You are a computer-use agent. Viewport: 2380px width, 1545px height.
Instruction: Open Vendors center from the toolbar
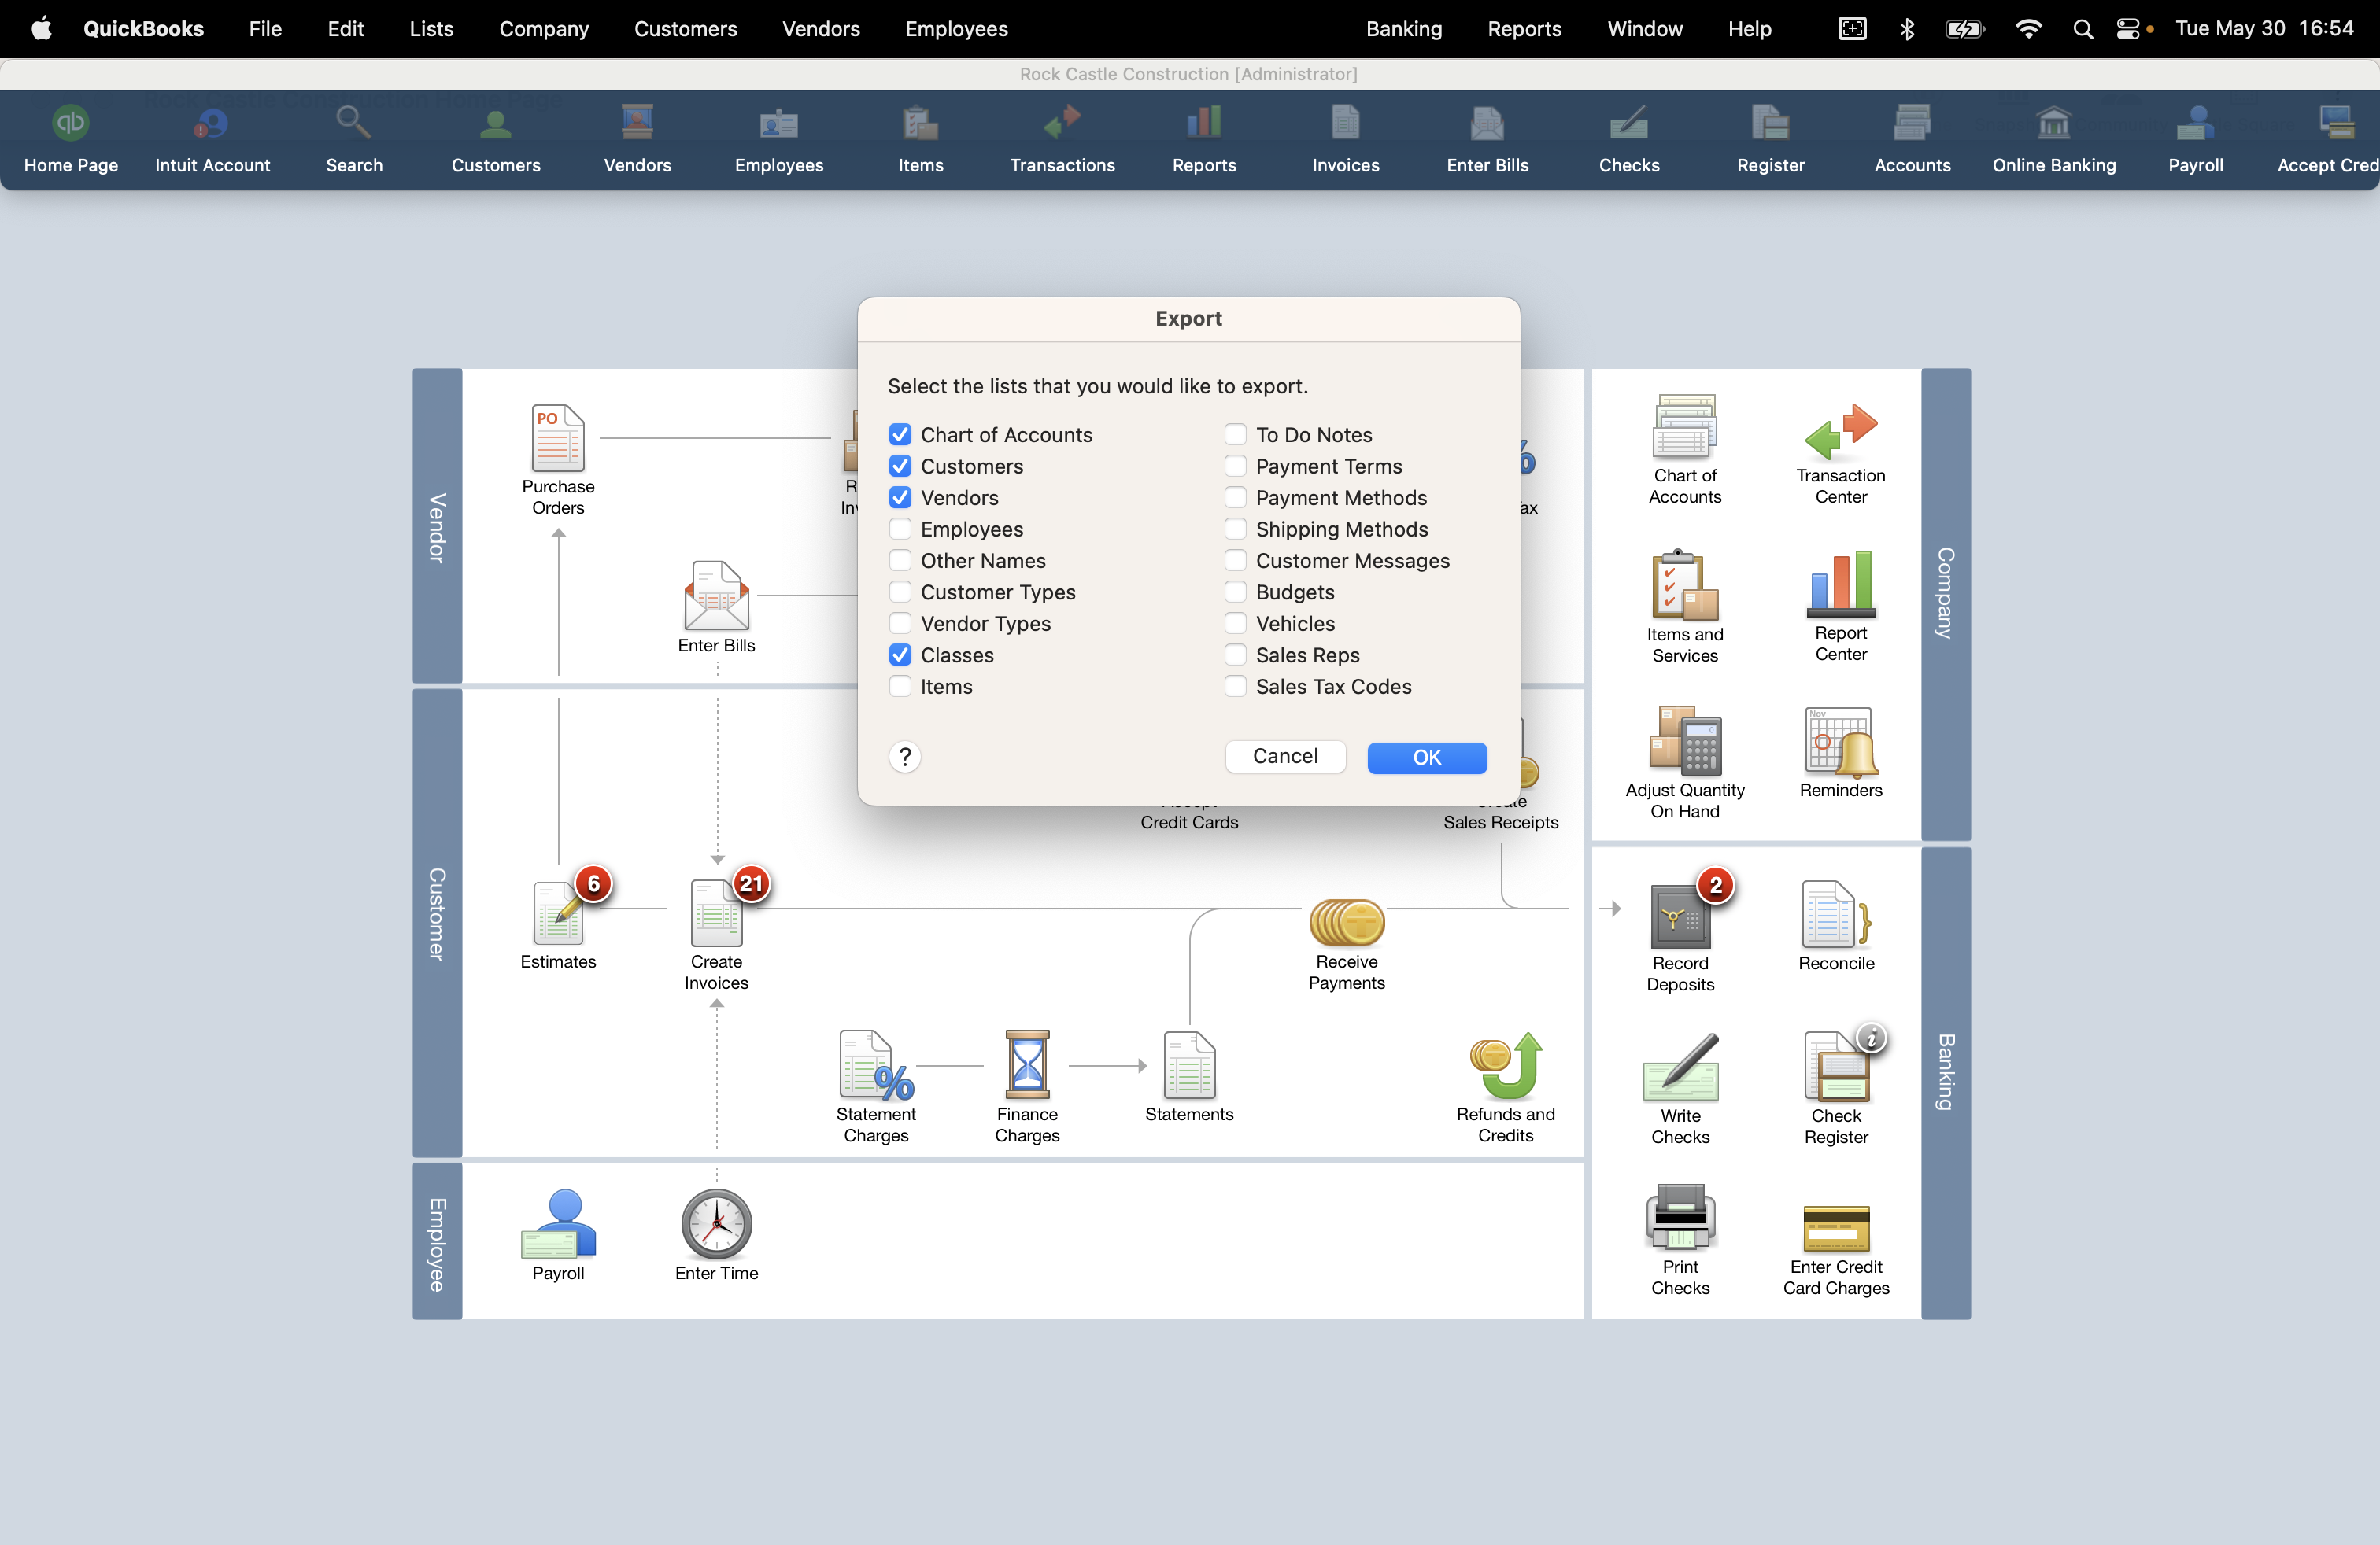pyautogui.click(x=637, y=140)
